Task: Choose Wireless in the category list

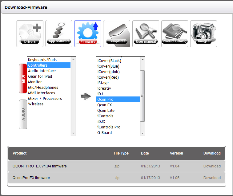Action: coord(49,104)
